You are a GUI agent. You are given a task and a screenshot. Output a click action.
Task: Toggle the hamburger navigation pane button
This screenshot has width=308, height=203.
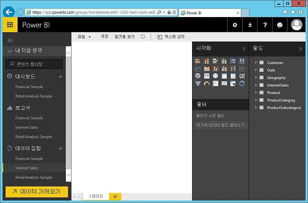tap(10, 41)
